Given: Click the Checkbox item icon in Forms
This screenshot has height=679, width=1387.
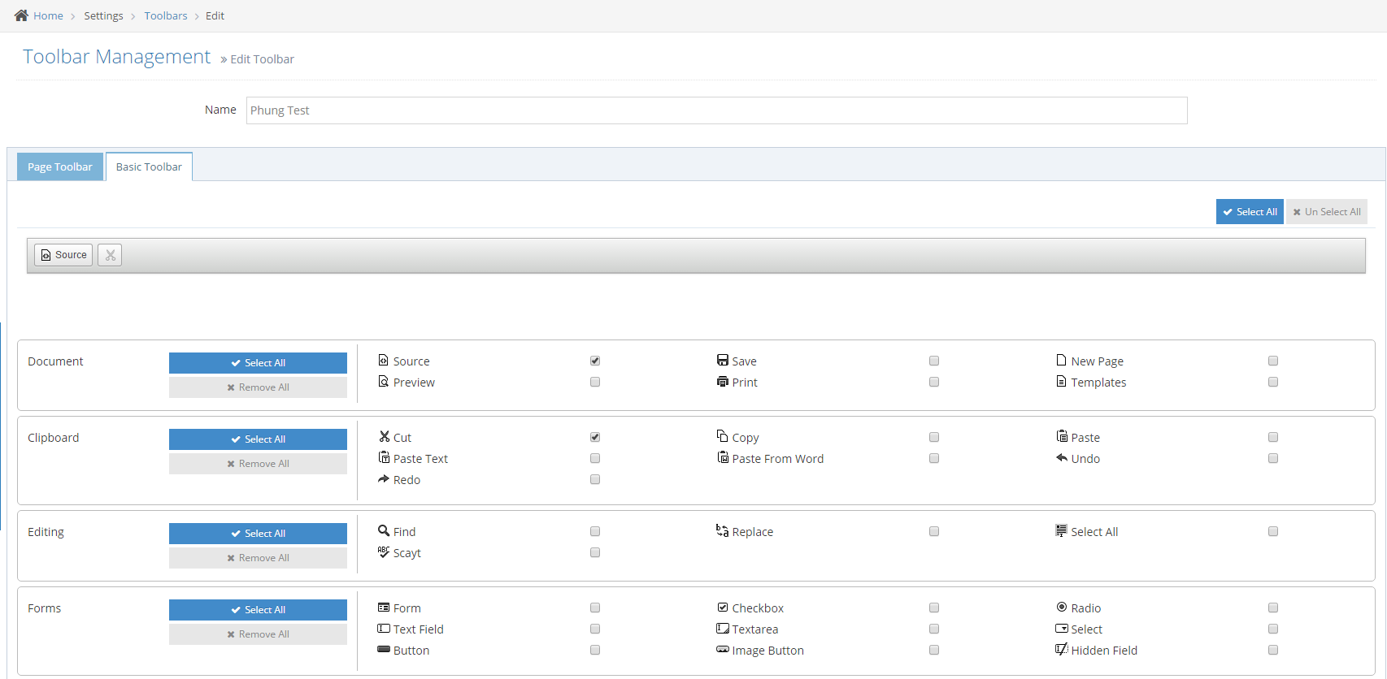Looking at the screenshot, I should coord(723,607).
